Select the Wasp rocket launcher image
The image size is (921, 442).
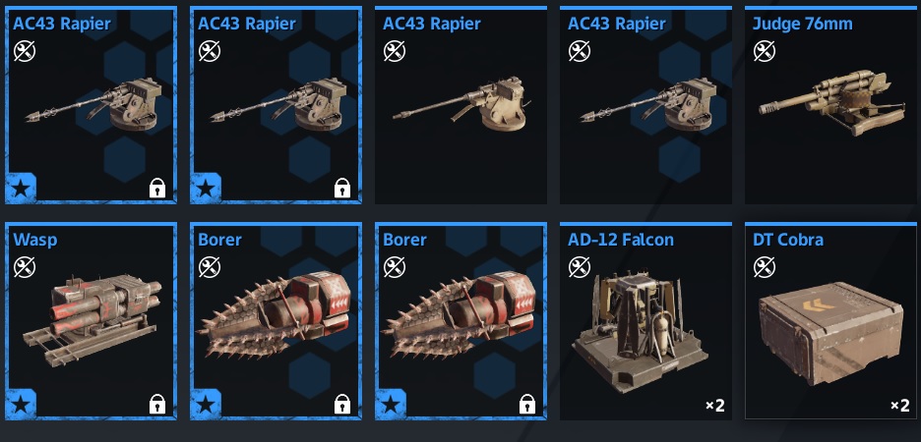(x=92, y=320)
